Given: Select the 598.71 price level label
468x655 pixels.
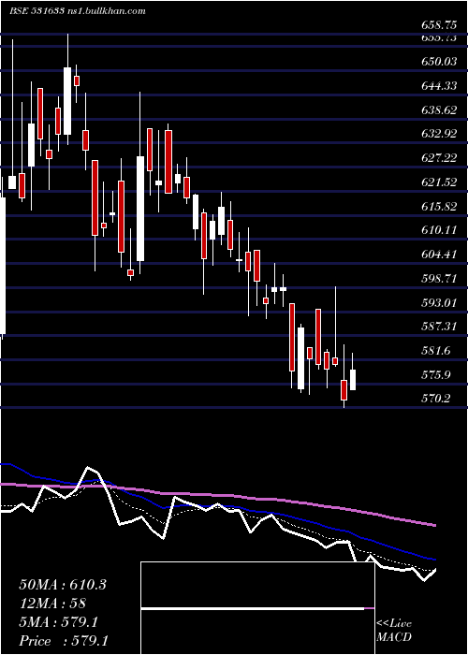Looking at the screenshot, I should (x=439, y=278).
